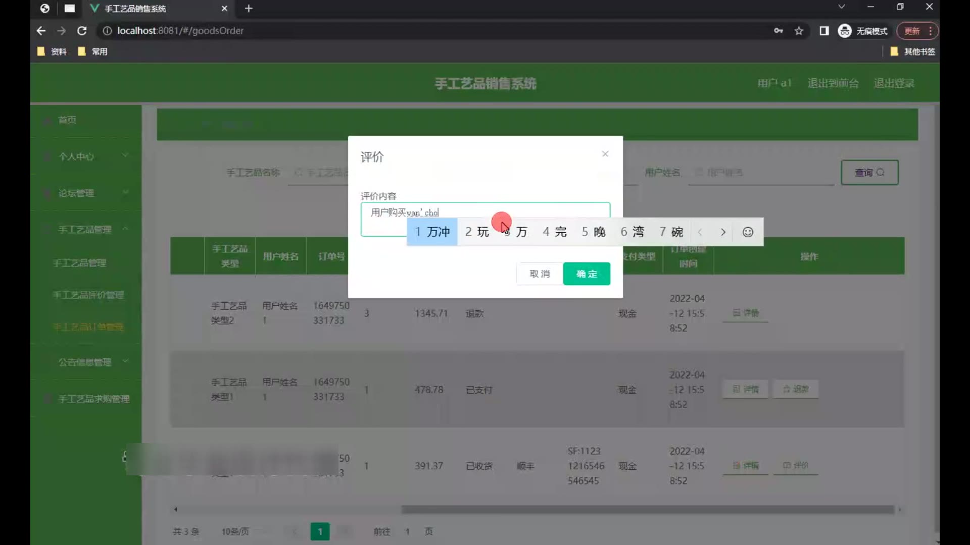
Task: Select IME candidate 4 完
Action: [555, 232]
